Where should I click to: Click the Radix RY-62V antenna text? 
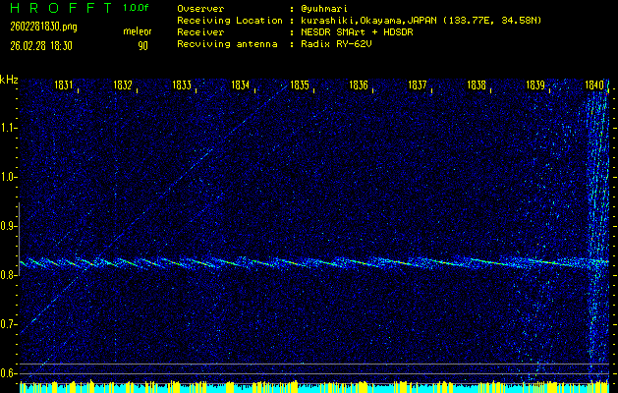339,44
